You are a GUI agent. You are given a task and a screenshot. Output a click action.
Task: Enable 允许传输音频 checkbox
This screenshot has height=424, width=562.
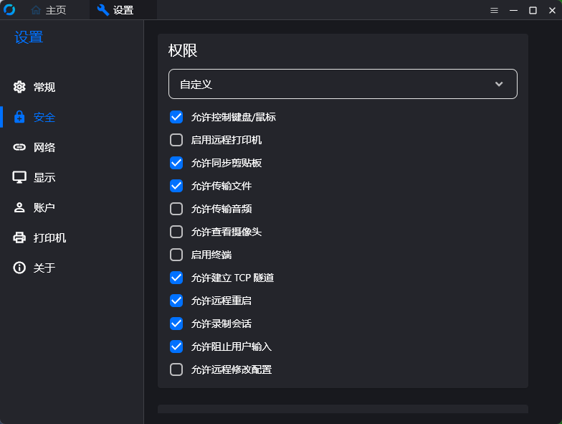pos(176,209)
